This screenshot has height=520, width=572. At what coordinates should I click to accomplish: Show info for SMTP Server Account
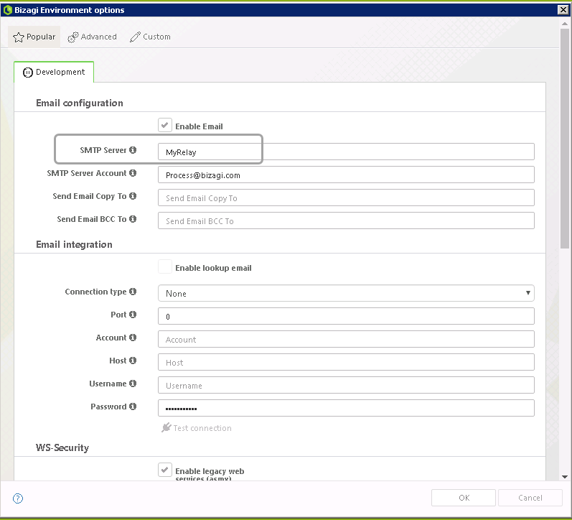(133, 172)
